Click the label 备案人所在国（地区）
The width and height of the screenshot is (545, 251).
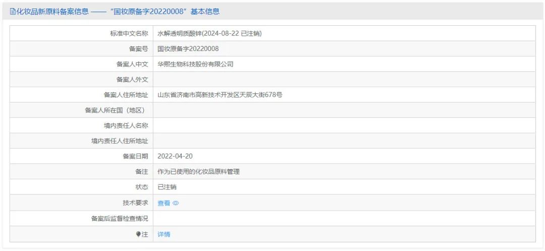115,110
